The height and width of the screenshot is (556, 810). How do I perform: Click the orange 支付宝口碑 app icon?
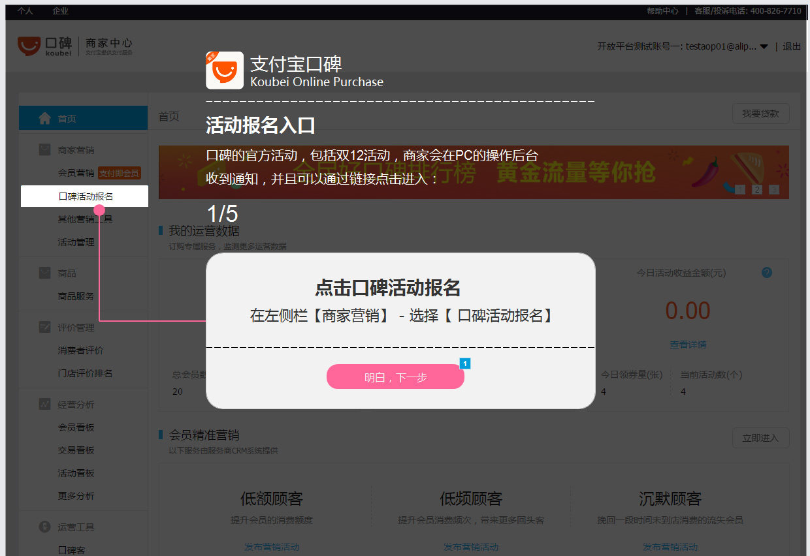(x=225, y=70)
